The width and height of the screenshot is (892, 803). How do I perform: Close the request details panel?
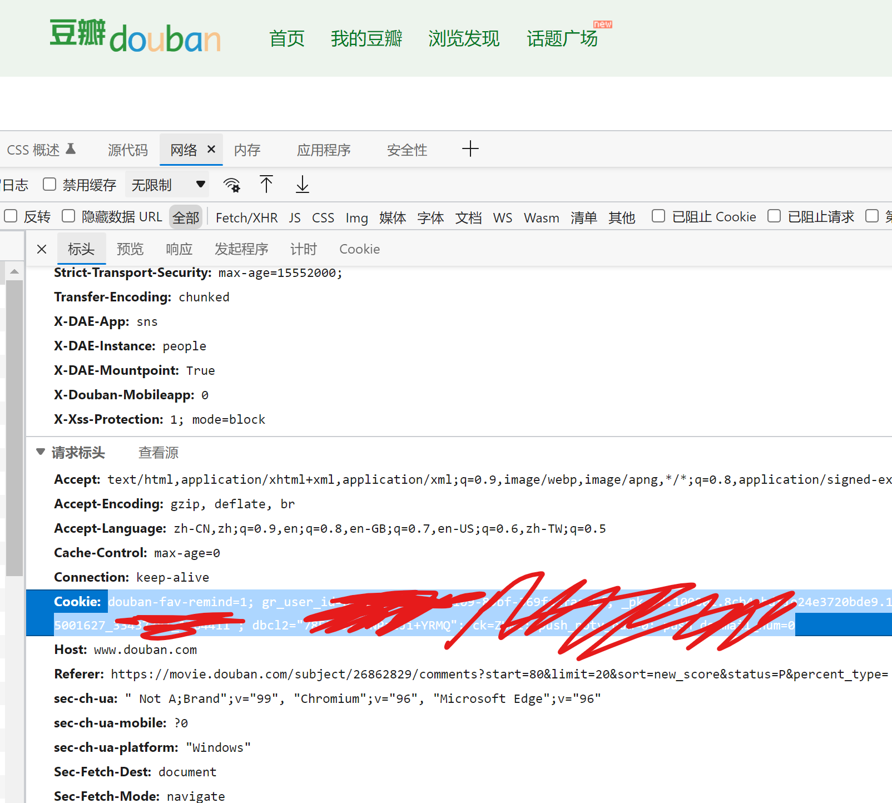point(42,249)
